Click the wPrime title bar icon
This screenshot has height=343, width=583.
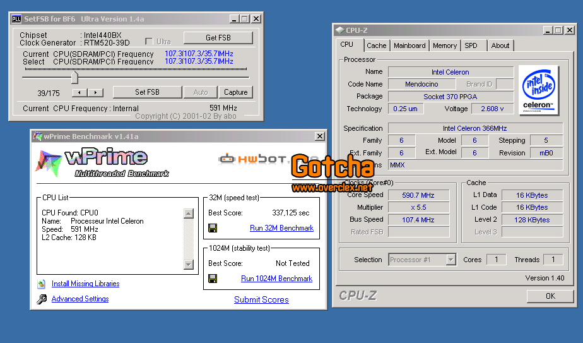coord(38,136)
